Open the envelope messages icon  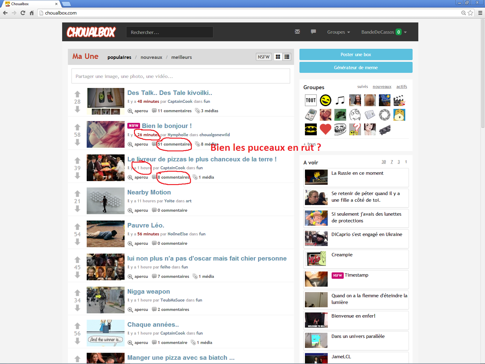297,32
